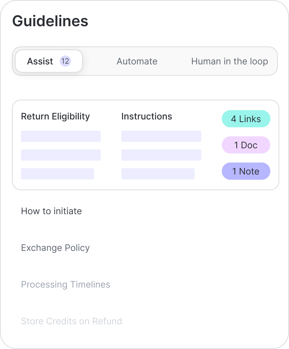Screen dimensions: 289x349
Task: Click third placeholder line under Instructions
Action: (x=158, y=174)
